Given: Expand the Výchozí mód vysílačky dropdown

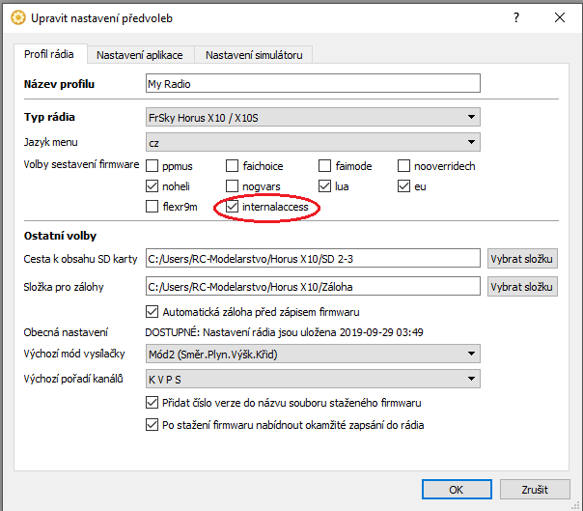Looking at the screenshot, I should tap(312, 355).
